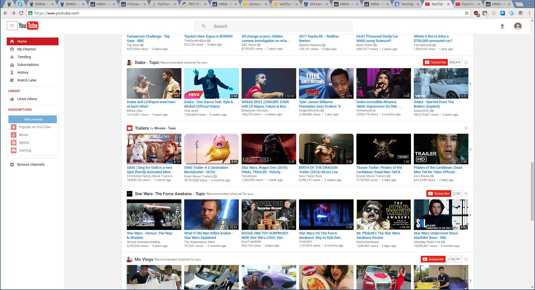Click the search magnifier icon
The height and width of the screenshot is (290, 535).
pos(204,26)
